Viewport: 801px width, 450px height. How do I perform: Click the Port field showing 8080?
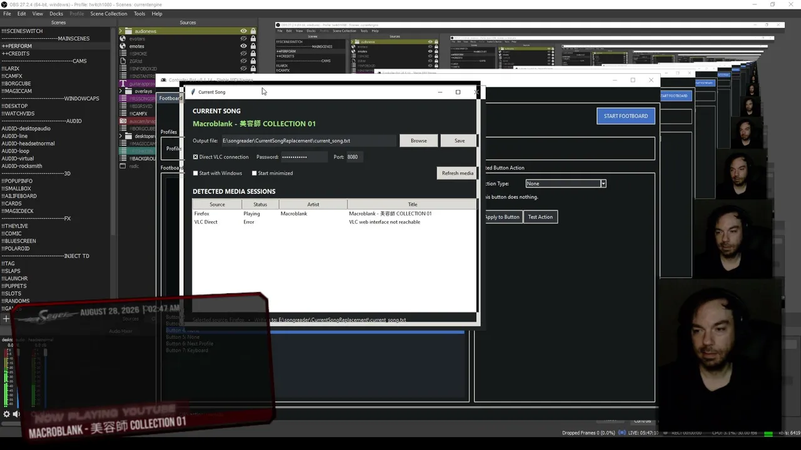[x=355, y=157]
